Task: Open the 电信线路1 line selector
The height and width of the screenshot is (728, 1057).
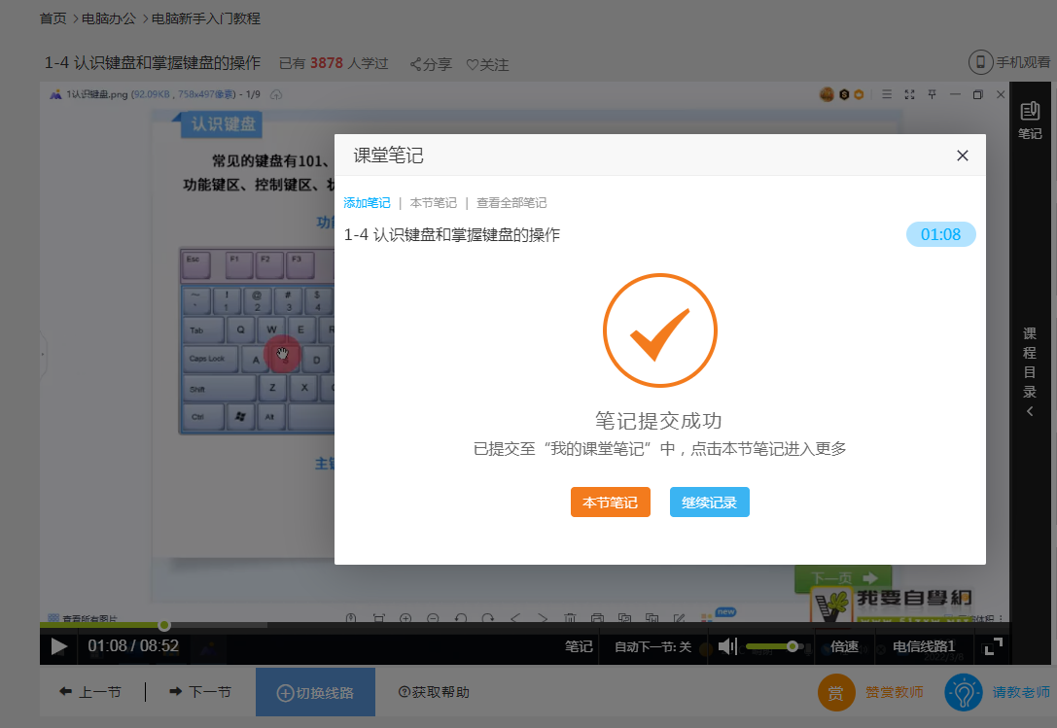Action: point(924,646)
